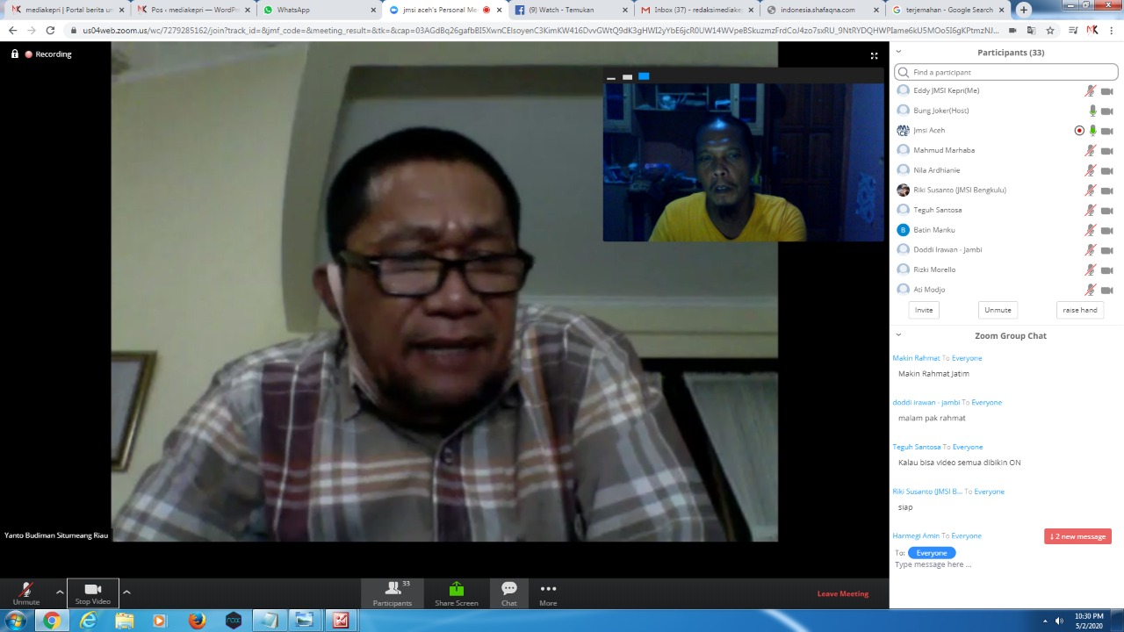The height and width of the screenshot is (632, 1124).
Task: Click the Find a participant search field
Action: point(1010,72)
